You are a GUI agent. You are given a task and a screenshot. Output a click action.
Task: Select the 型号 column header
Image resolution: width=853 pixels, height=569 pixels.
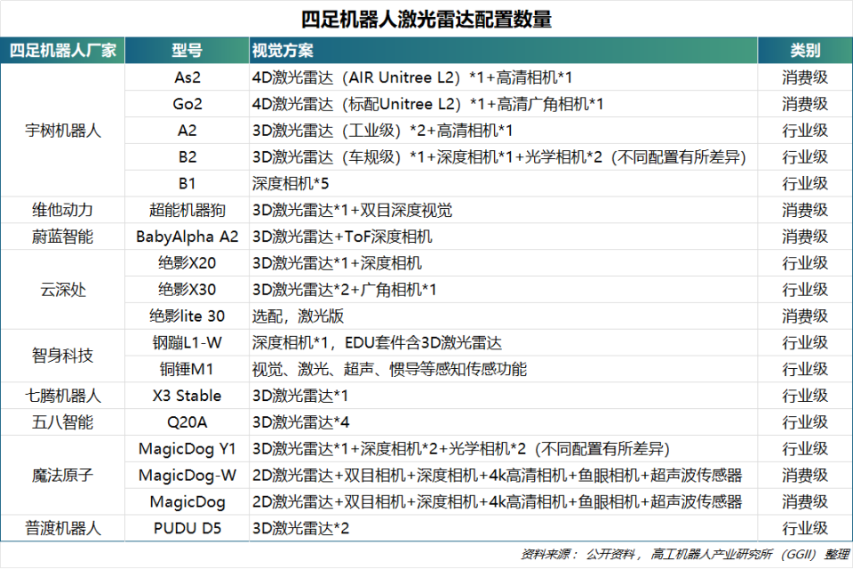187,50
